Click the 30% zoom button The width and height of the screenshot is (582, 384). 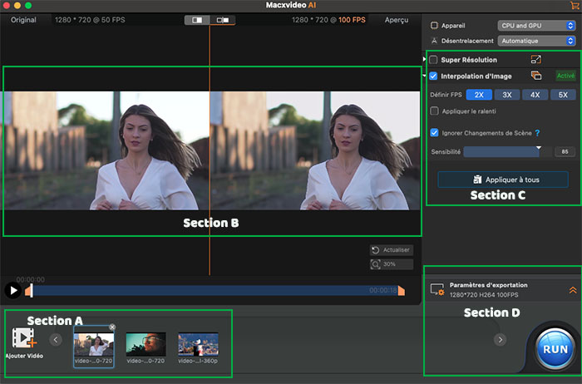click(x=392, y=264)
